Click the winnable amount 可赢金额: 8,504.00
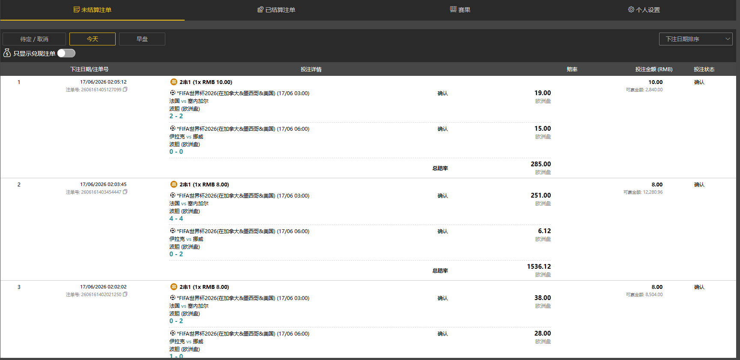740x360 pixels. tap(644, 295)
